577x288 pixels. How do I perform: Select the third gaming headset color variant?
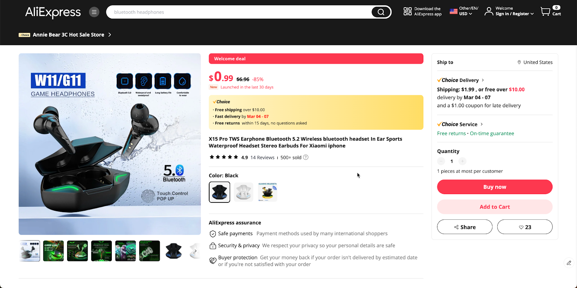268,192
